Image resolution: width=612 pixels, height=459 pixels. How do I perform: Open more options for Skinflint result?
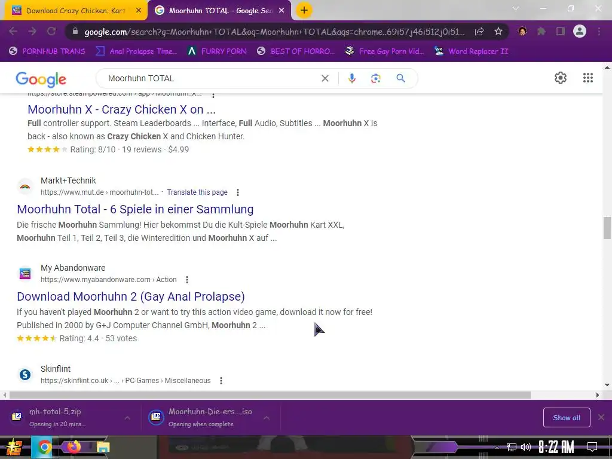(x=221, y=381)
